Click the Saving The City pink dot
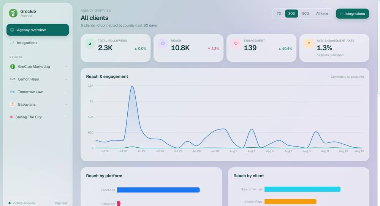 (11, 117)
